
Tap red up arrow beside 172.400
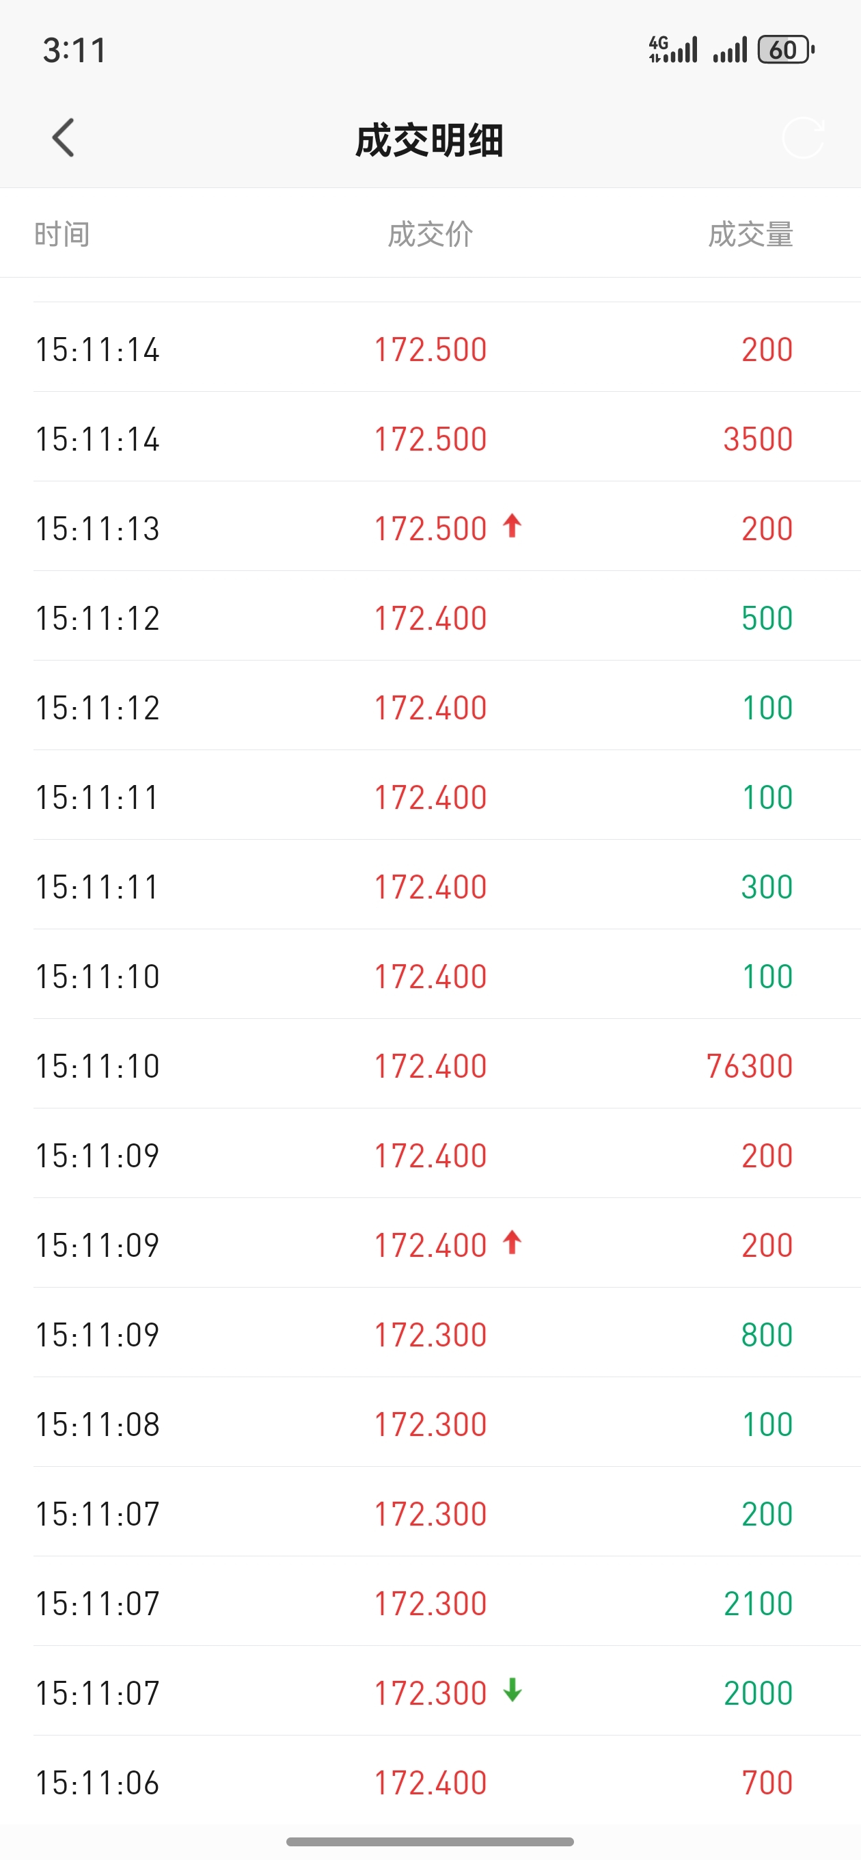[x=512, y=1242]
